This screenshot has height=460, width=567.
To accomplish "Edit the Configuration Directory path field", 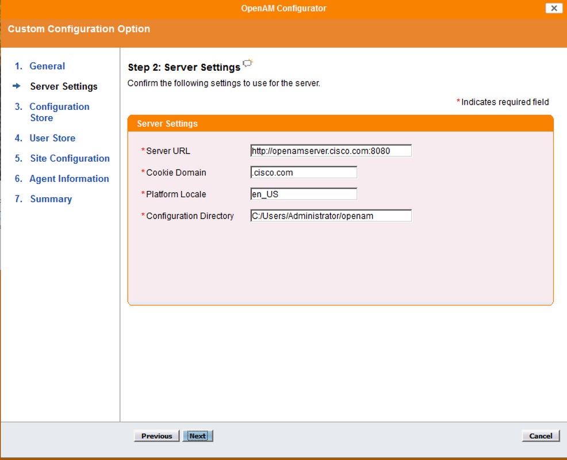I will pos(330,215).
